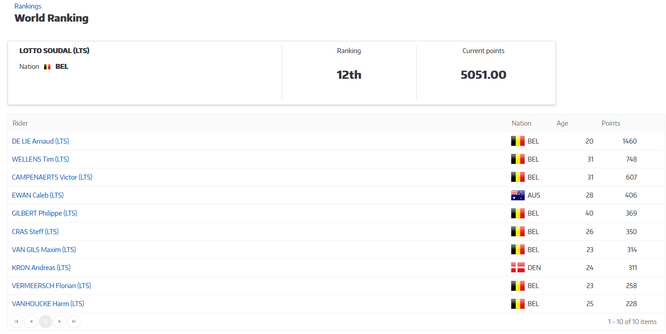Select VAN GILS Maxim rider link
This screenshot has width=666, height=334.
[44, 250]
